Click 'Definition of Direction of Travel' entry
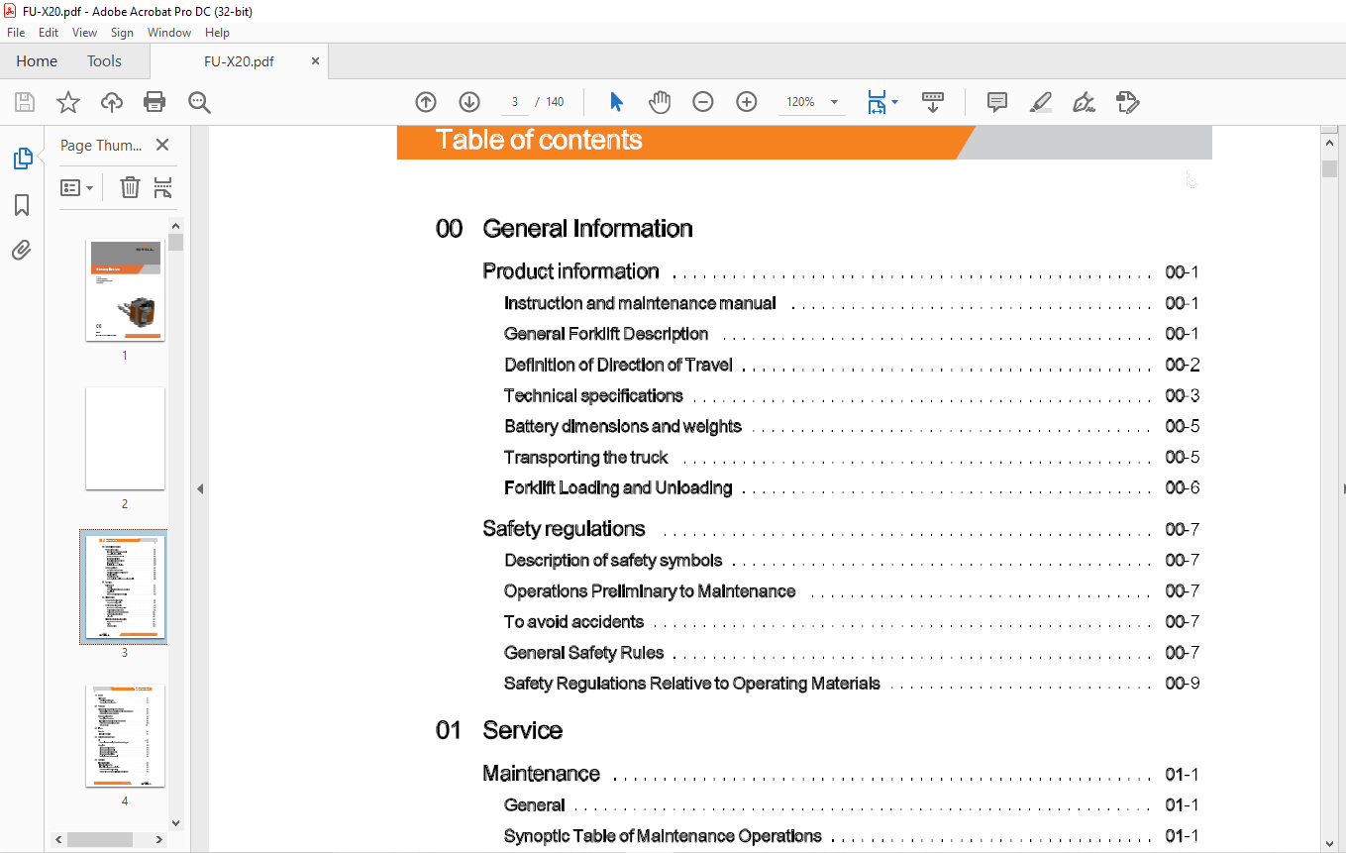The image size is (1346, 853). 618,365
